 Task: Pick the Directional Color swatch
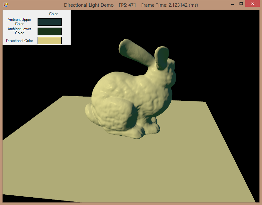click(49, 41)
